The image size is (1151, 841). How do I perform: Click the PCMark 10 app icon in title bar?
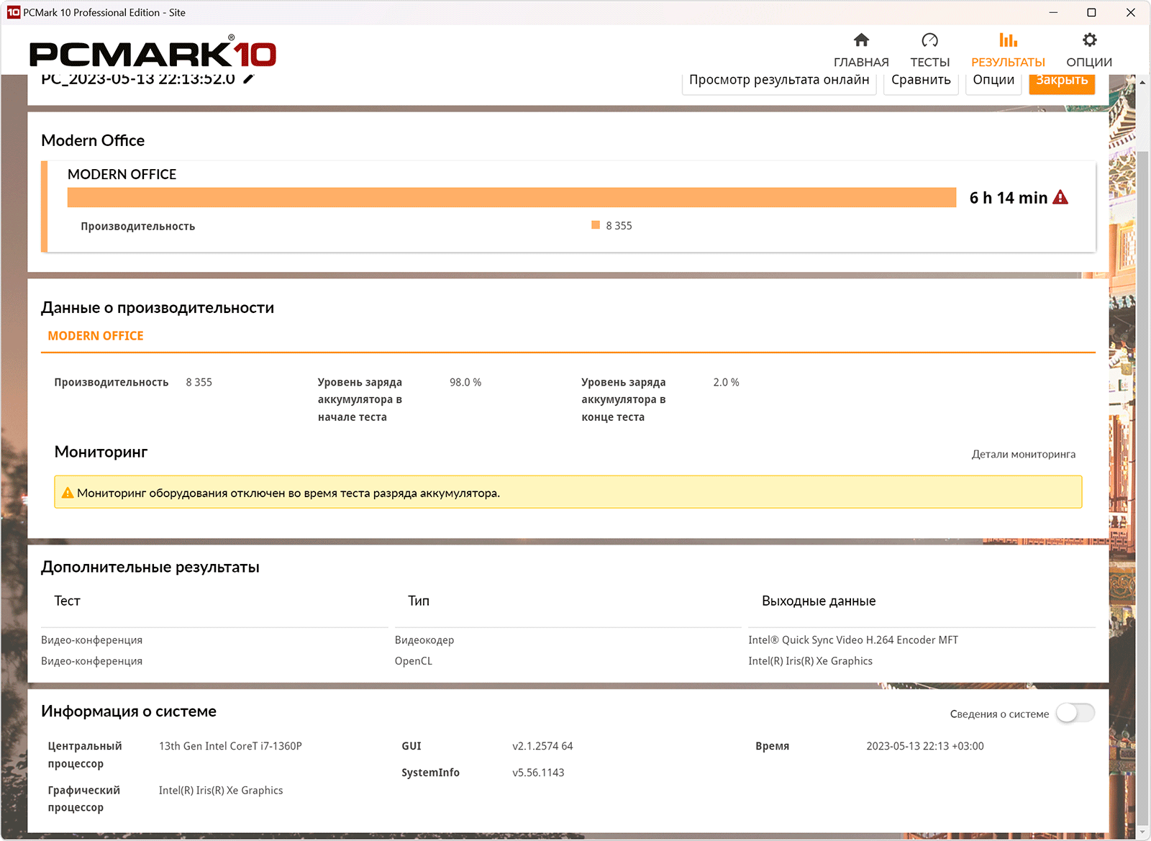point(13,12)
